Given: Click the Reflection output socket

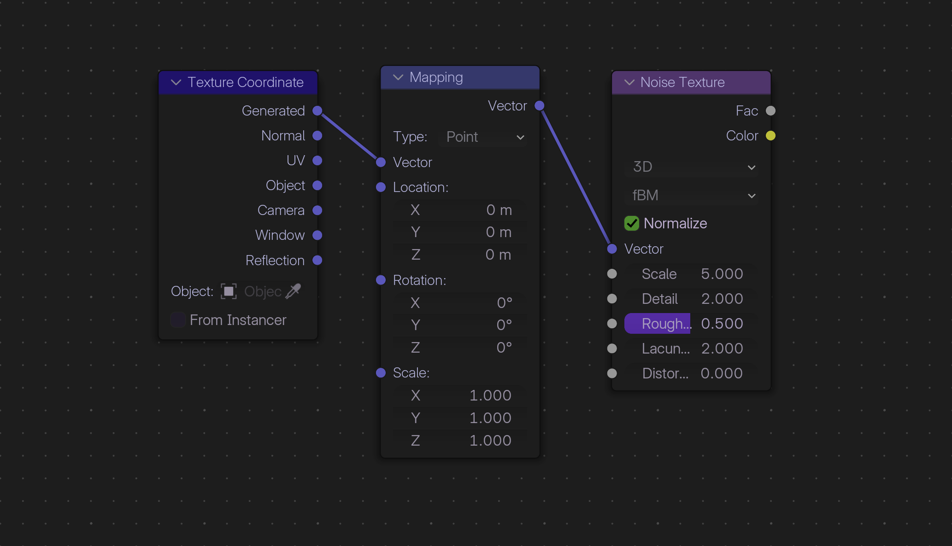Looking at the screenshot, I should [317, 260].
